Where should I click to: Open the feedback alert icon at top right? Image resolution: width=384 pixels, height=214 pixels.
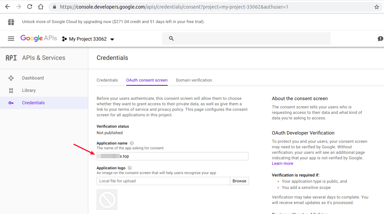(380, 39)
